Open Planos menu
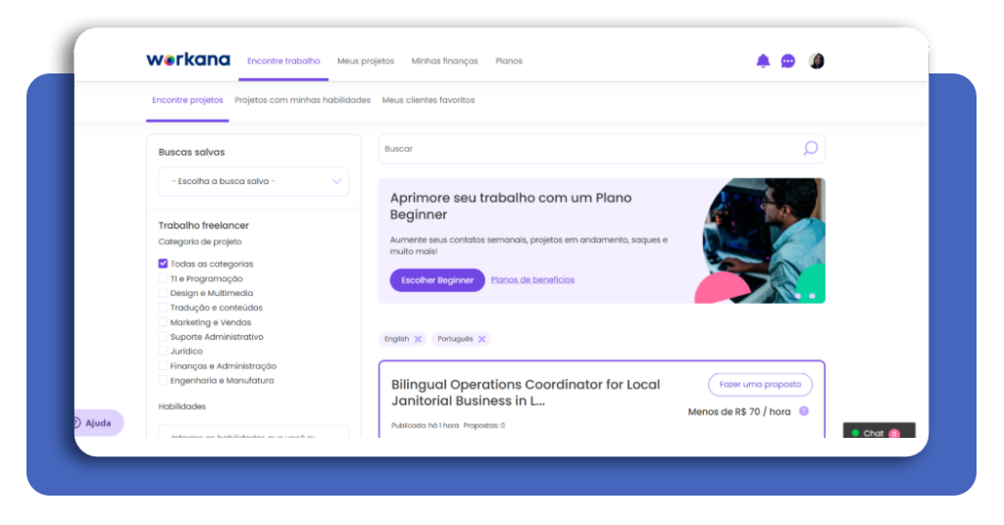1004x525 pixels. [x=509, y=61]
